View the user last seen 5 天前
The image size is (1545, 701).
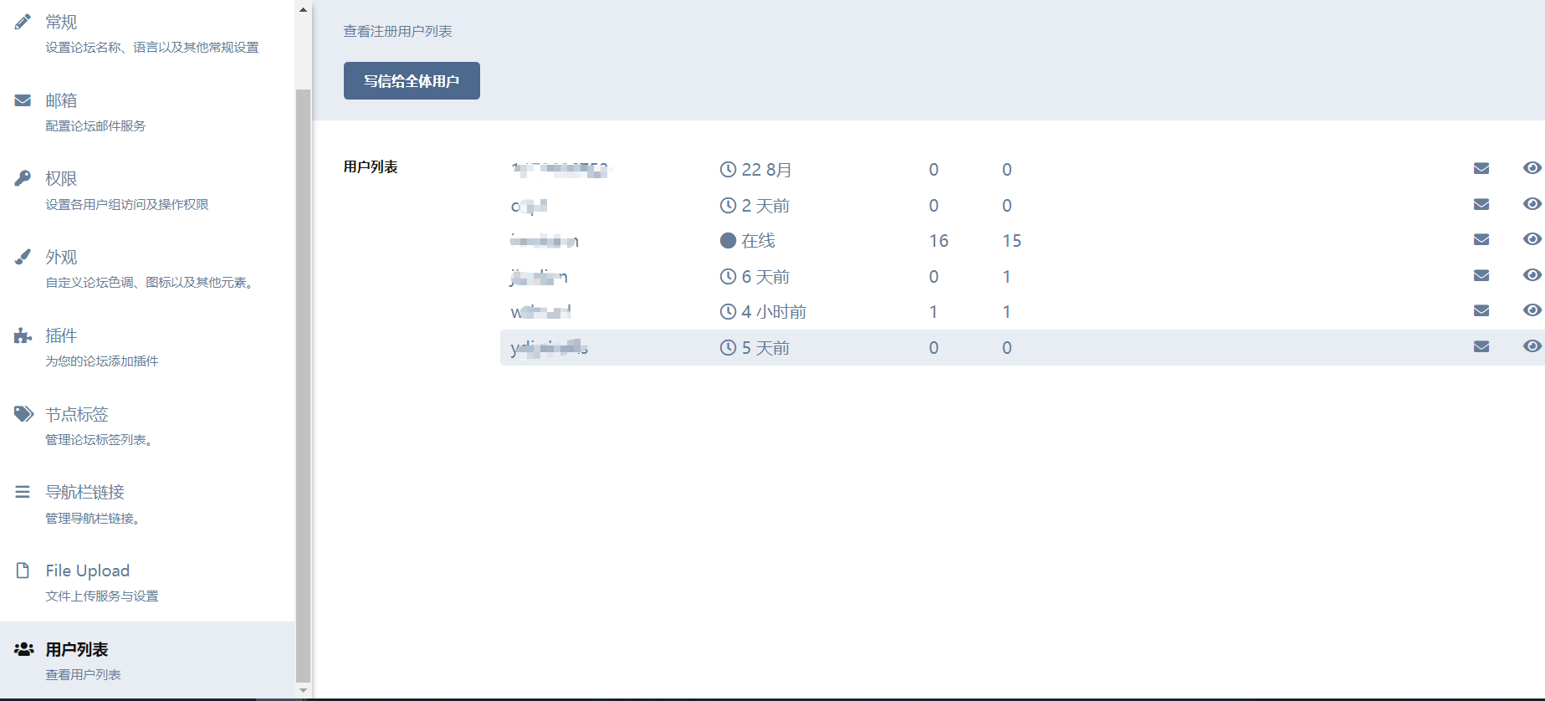1532,347
